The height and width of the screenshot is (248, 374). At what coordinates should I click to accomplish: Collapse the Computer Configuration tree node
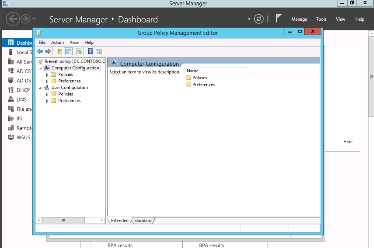40,68
